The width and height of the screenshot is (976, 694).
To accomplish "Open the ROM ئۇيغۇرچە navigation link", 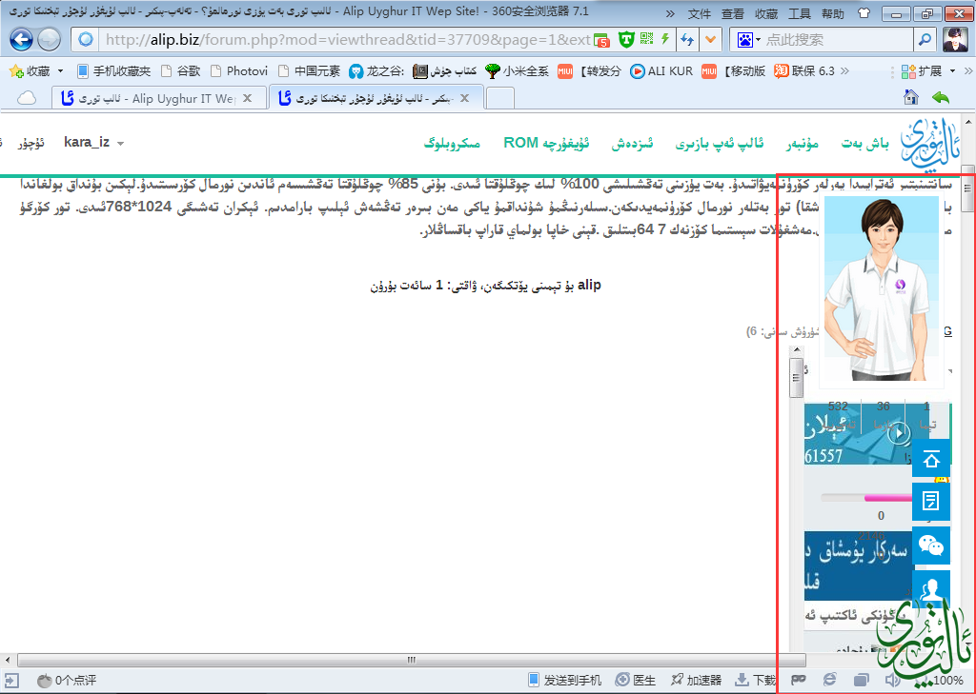I will tap(546, 143).
